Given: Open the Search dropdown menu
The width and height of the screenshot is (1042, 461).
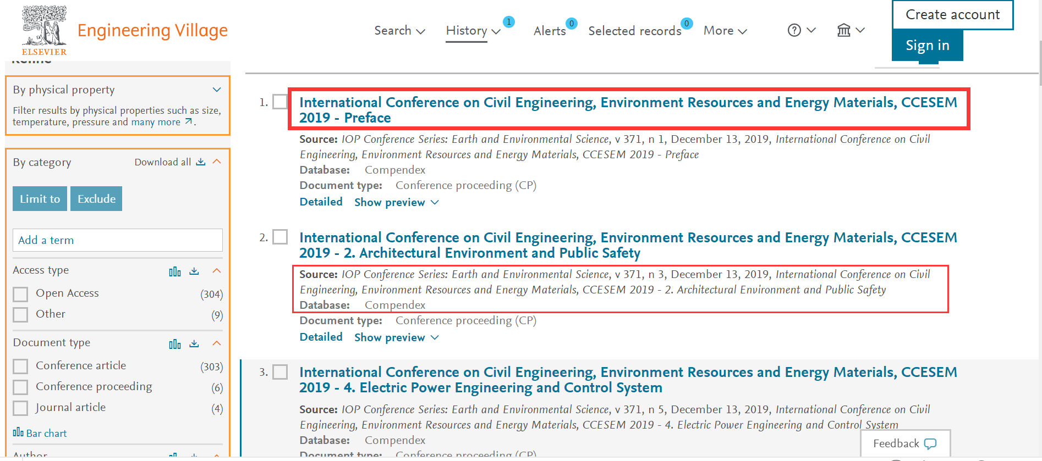Looking at the screenshot, I should [x=399, y=31].
